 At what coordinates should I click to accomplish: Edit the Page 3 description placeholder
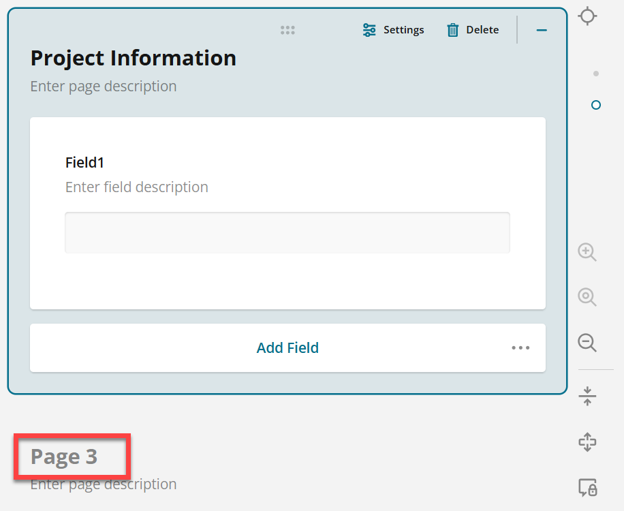[104, 484]
